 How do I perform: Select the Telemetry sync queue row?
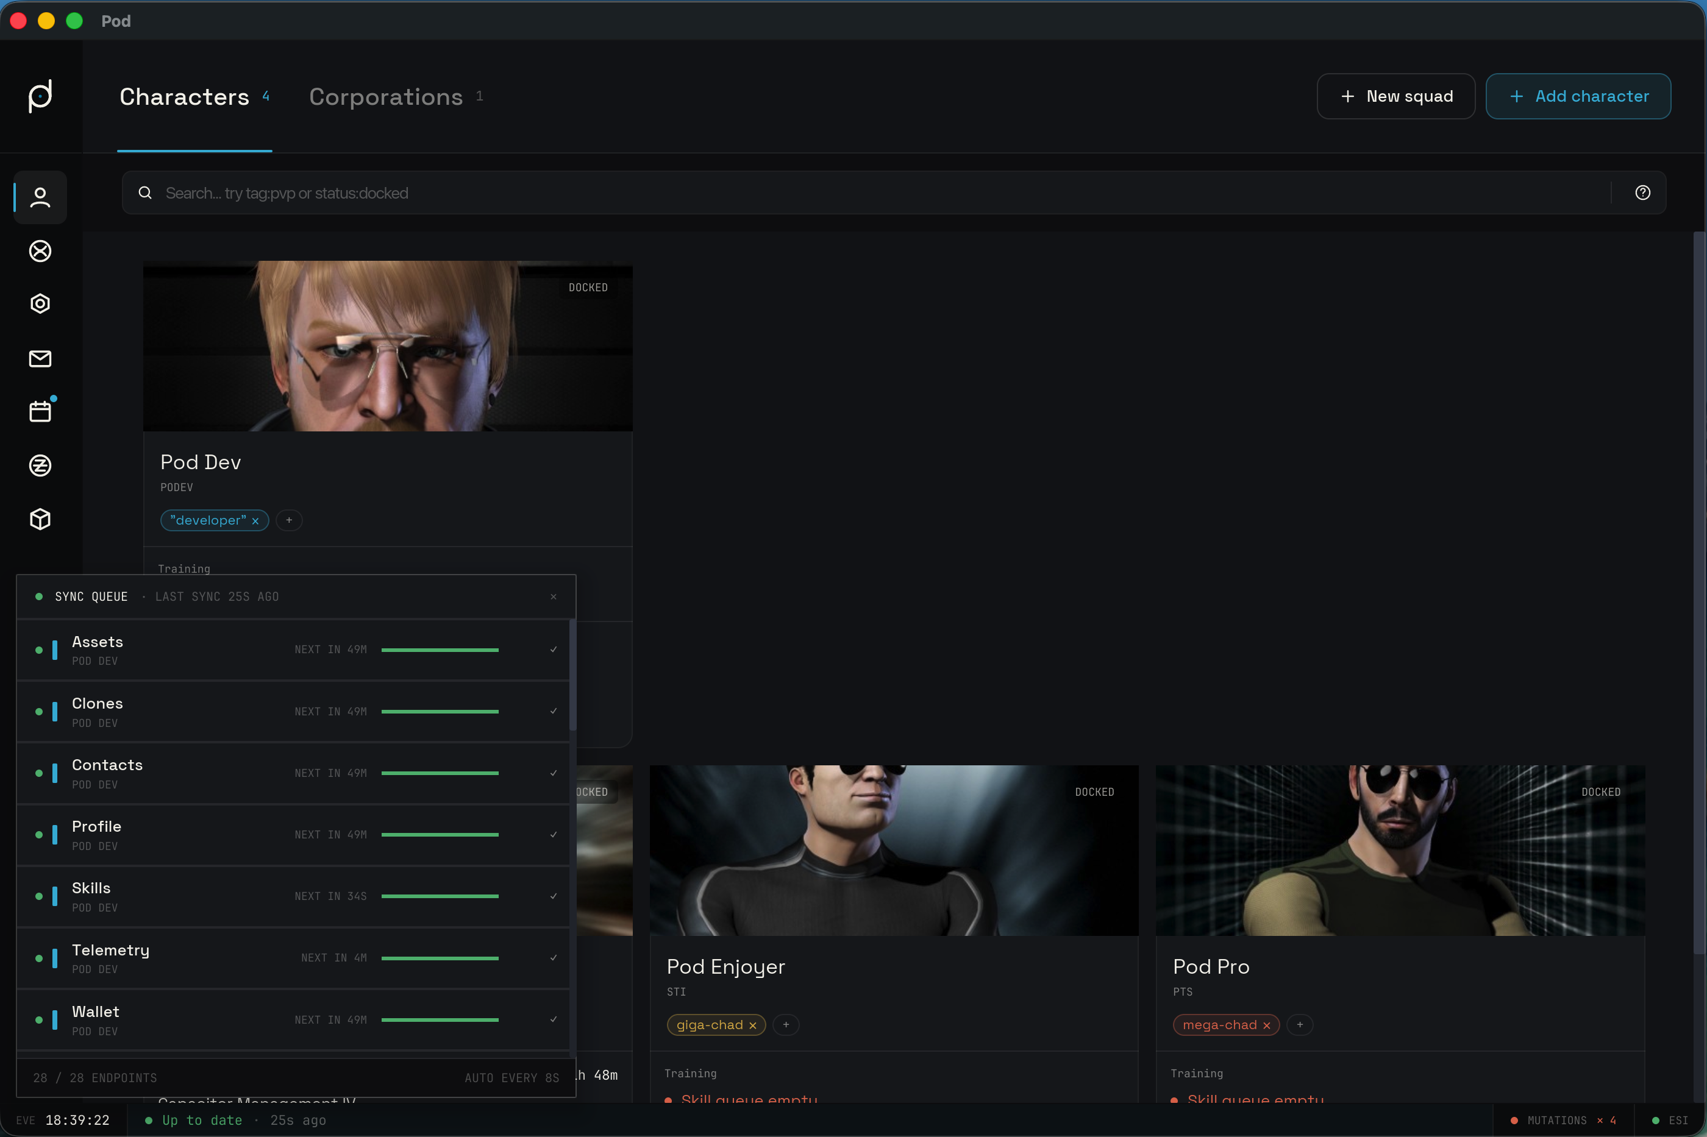(x=293, y=958)
